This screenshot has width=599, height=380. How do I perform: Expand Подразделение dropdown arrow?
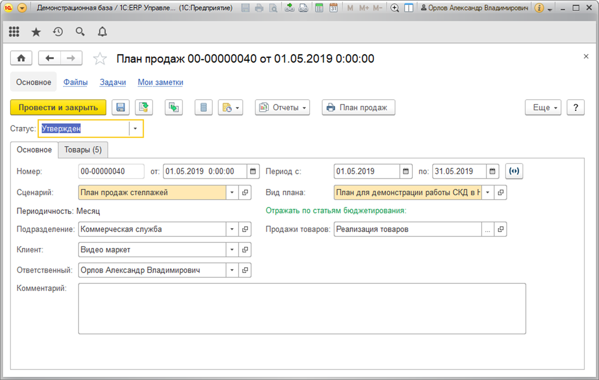[232, 229]
